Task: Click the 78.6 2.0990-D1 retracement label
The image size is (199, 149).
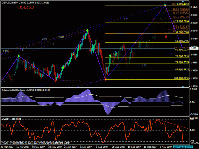Action: (181, 13)
